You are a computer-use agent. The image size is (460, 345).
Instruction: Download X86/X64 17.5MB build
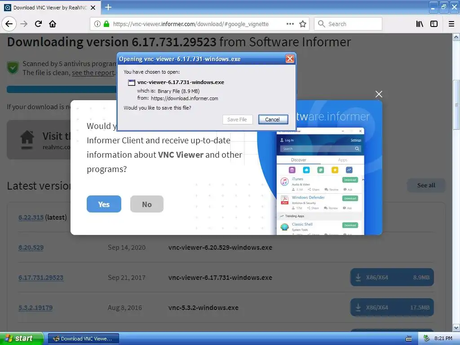pos(392,307)
